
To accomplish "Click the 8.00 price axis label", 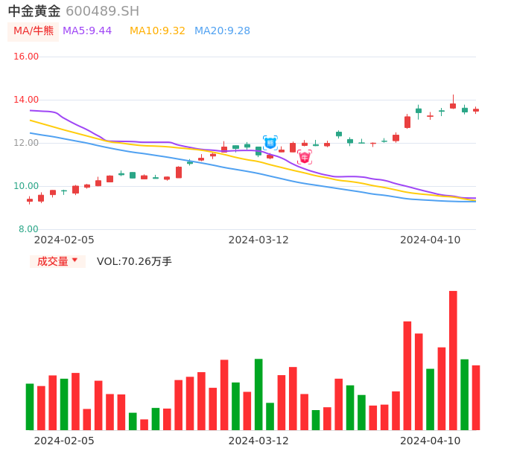I will 28,229.
